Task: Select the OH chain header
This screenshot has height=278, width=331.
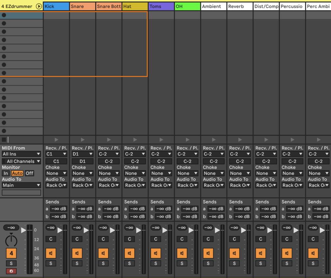Action: pos(187,6)
